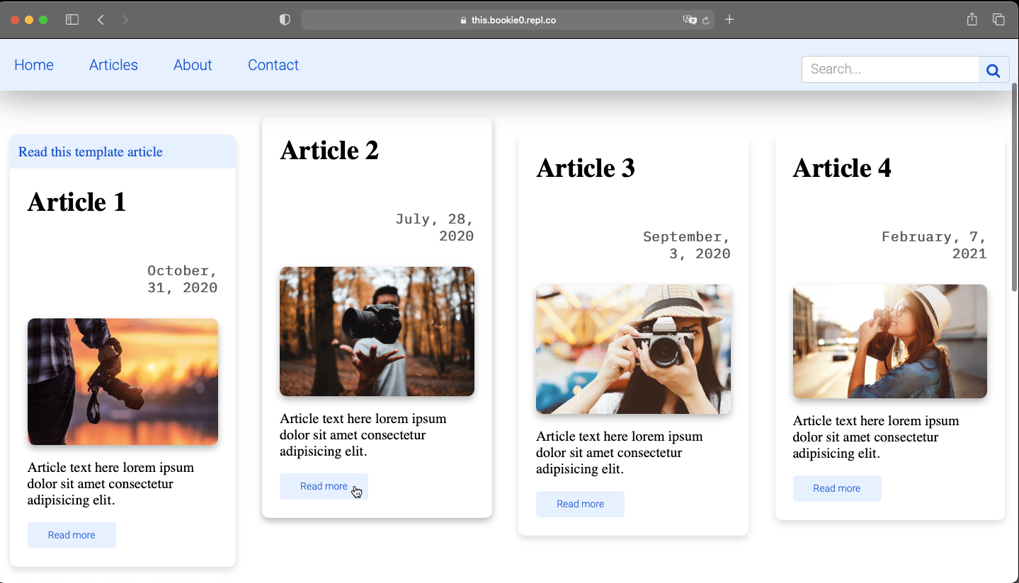Screen dimensions: 1019x583
Task: Go back with the back arrow
Action: pyautogui.click(x=101, y=20)
